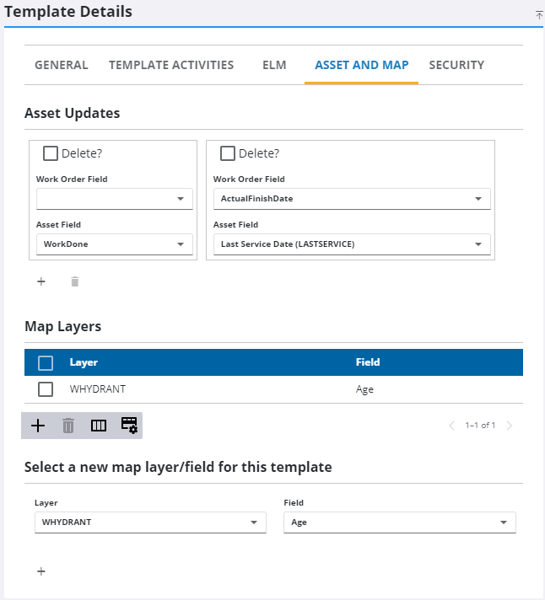Delete selected map layer trash icon
This screenshot has height=600, width=545.
click(68, 426)
